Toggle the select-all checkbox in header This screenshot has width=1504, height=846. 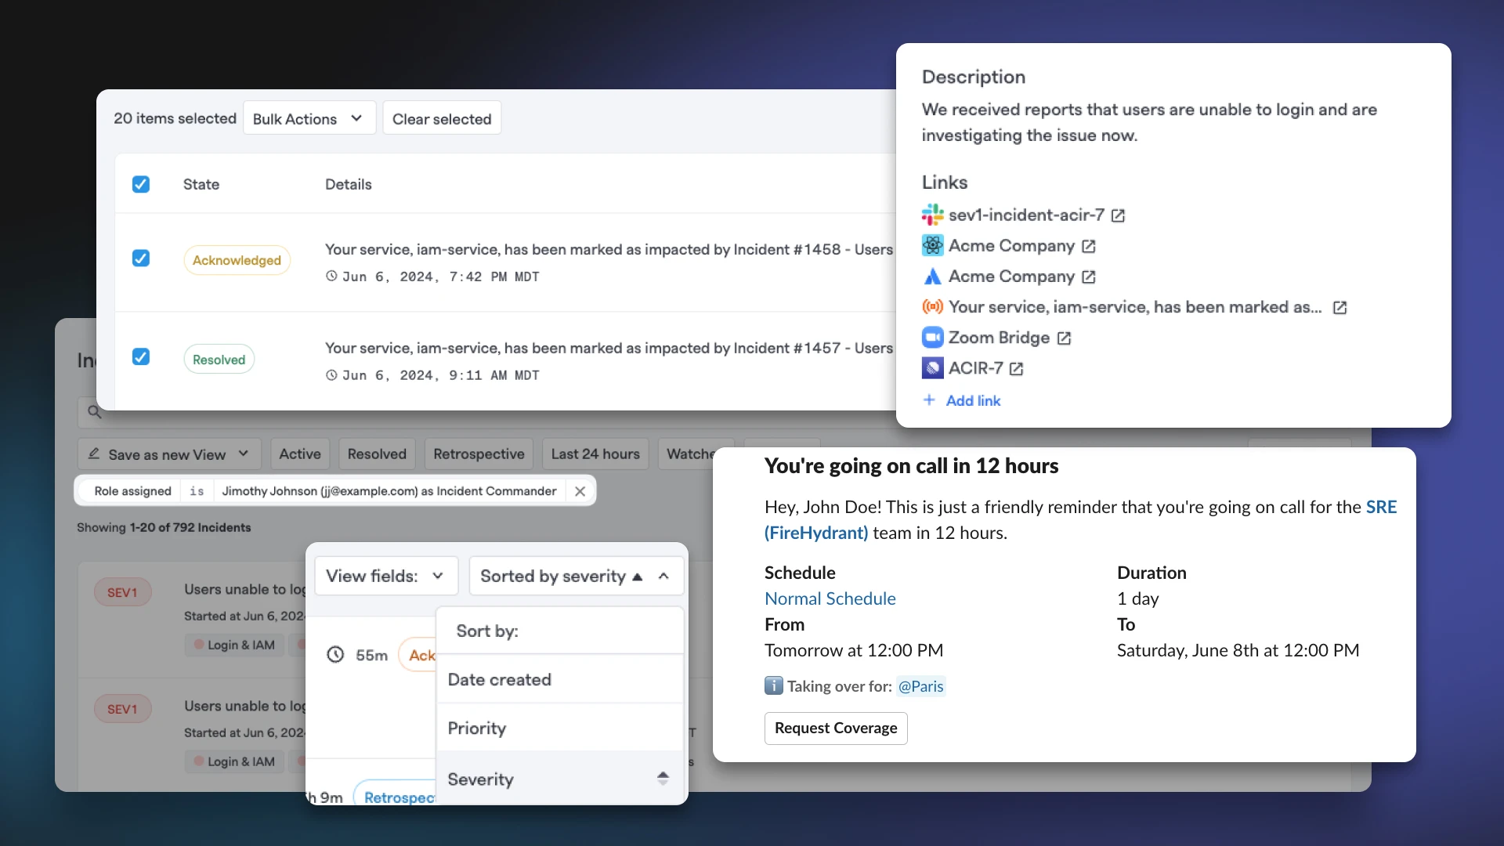pyautogui.click(x=141, y=184)
